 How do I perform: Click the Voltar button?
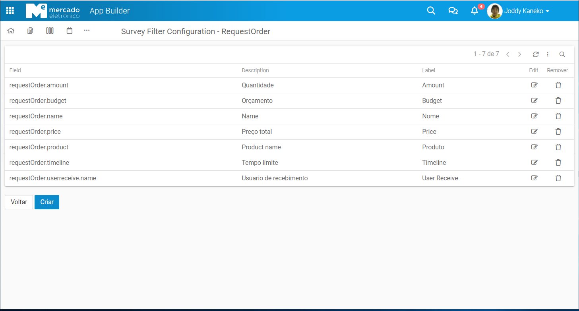(19, 202)
